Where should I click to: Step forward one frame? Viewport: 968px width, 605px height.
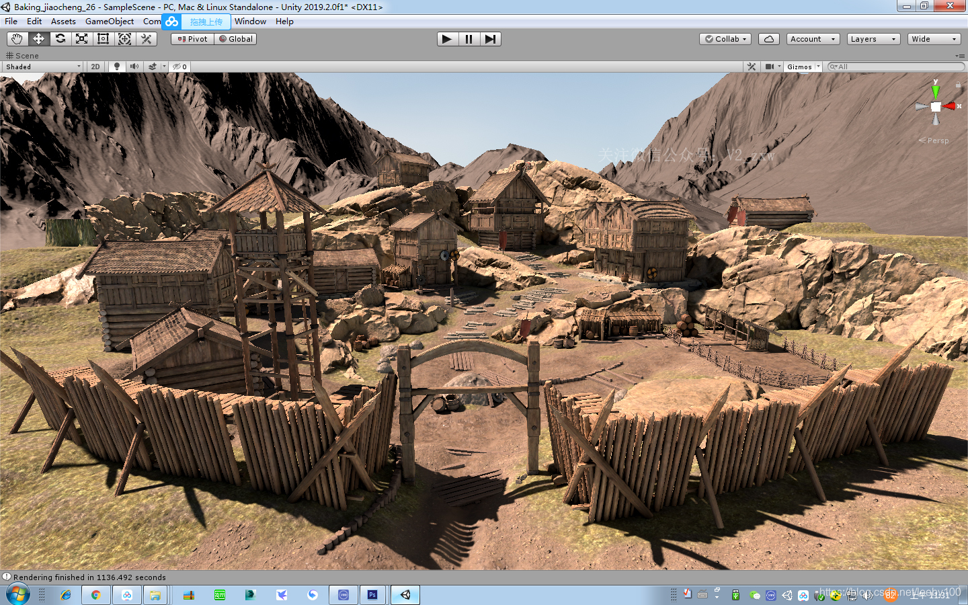click(x=490, y=39)
